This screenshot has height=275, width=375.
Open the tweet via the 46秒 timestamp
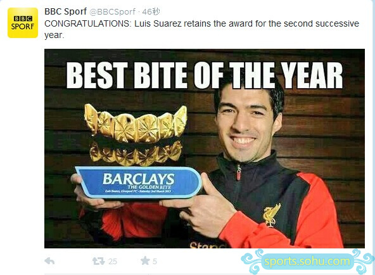click(x=151, y=11)
